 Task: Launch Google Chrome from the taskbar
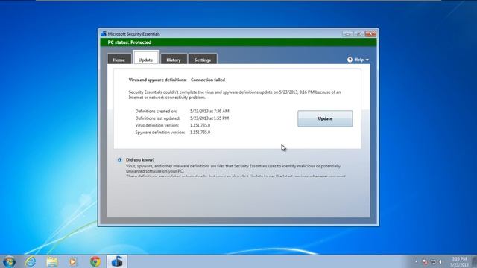(x=95, y=261)
